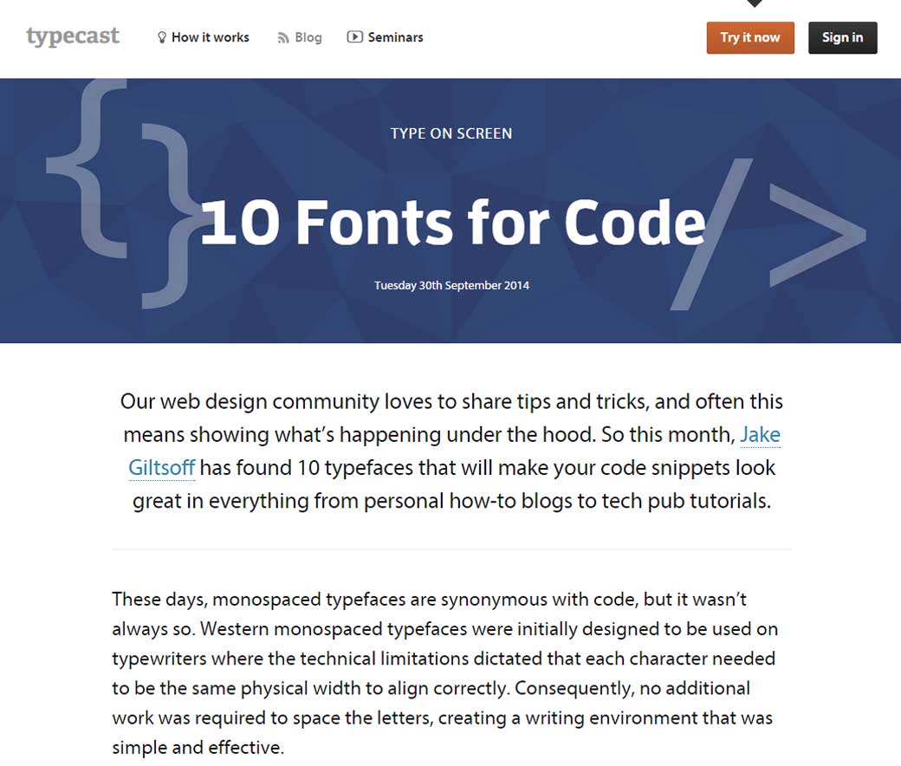Follow the Jake author link
901x766 pixels.
(x=760, y=434)
